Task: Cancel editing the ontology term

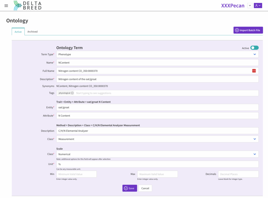Action: click(x=145, y=188)
